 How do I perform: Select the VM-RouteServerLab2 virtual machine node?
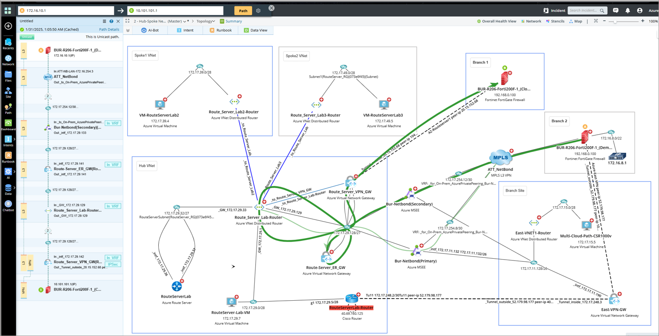pyautogui.click(x=160, y=105)
